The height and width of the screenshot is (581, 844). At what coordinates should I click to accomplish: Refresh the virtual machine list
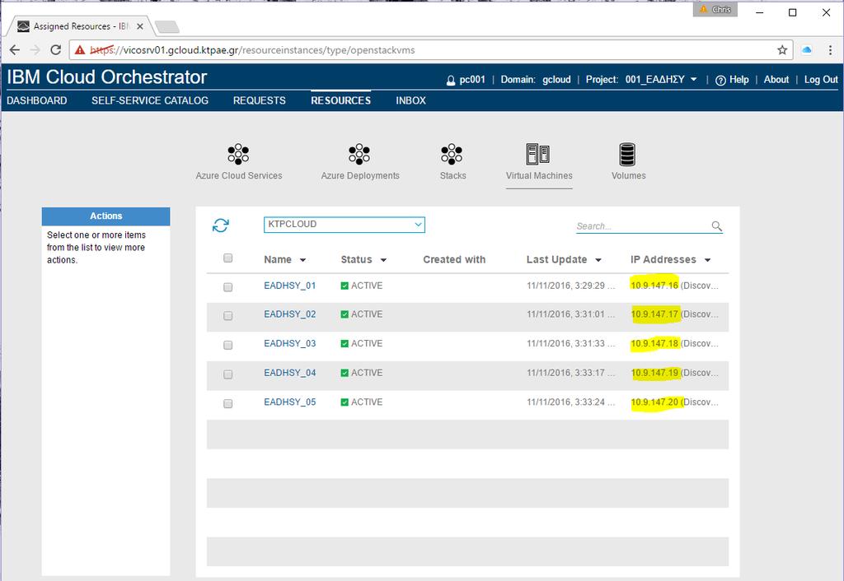pyautogui.click(x=221, y=225)
